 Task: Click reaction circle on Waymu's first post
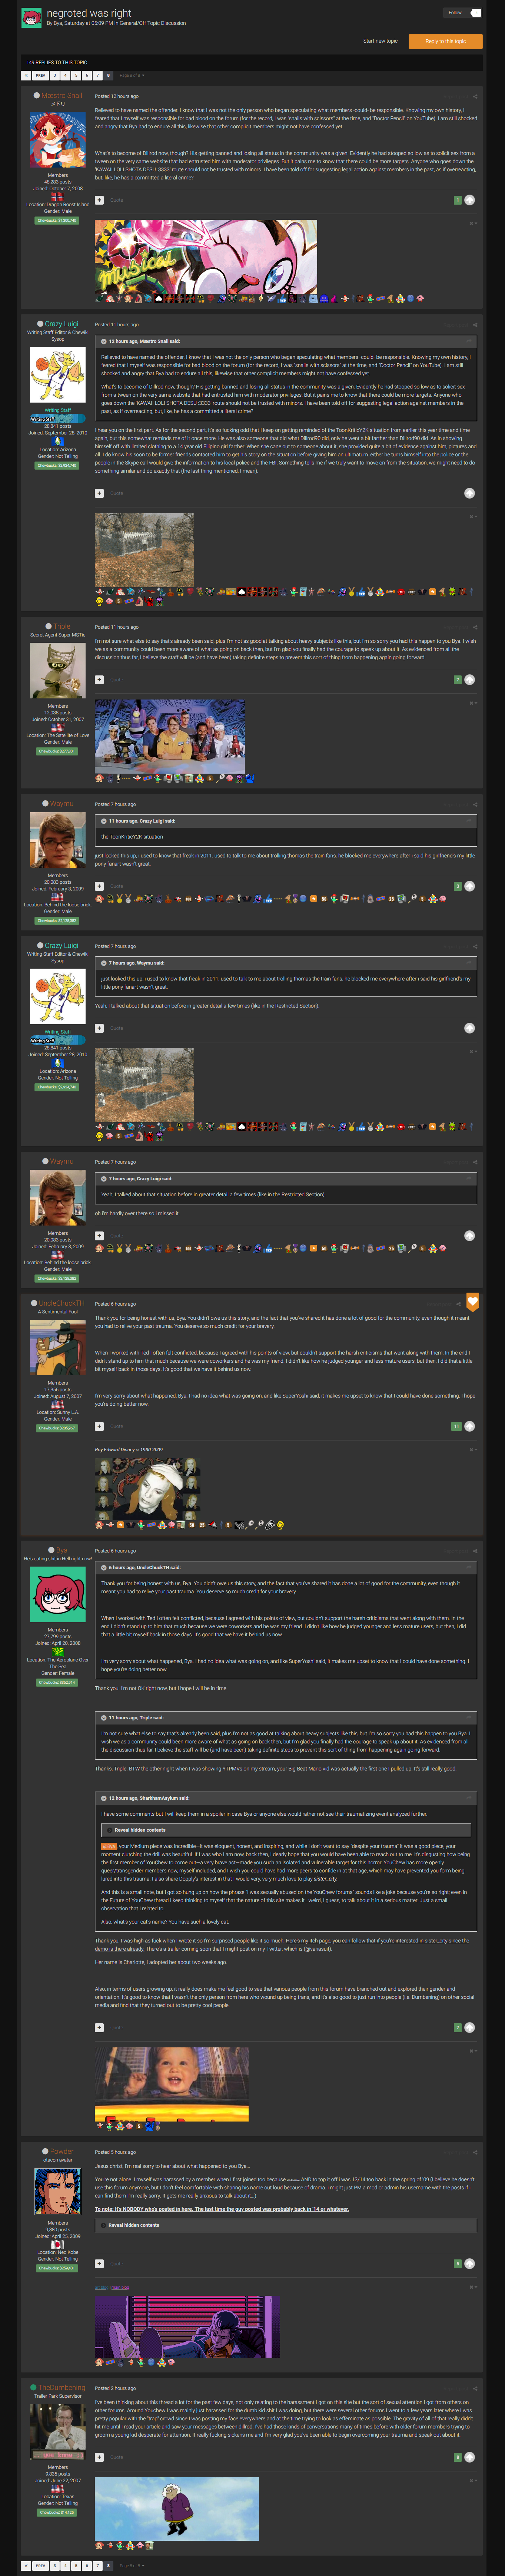coord(469,886)
